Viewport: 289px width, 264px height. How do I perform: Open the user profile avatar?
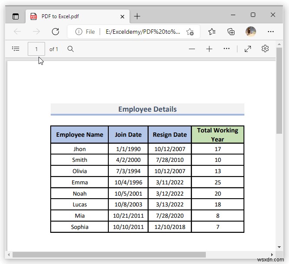coord(251,32)
